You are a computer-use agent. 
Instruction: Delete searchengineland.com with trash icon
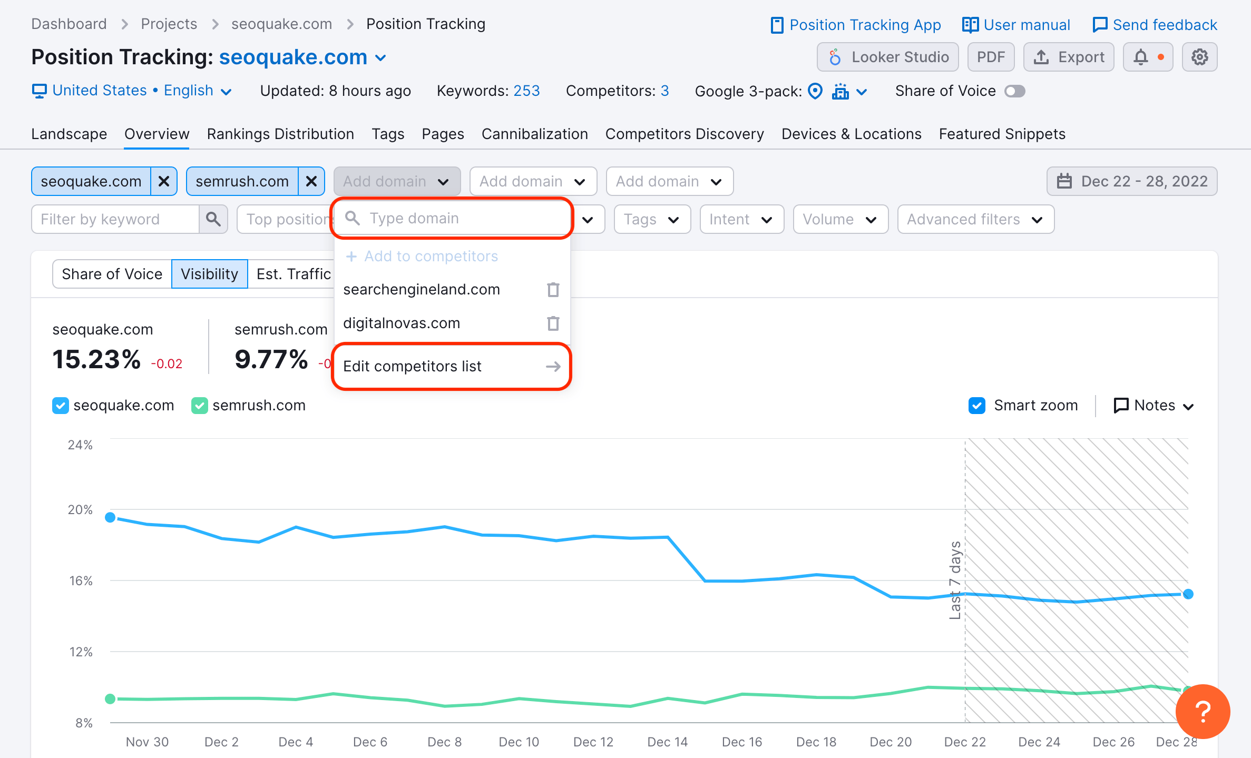(x=553, y=290)
